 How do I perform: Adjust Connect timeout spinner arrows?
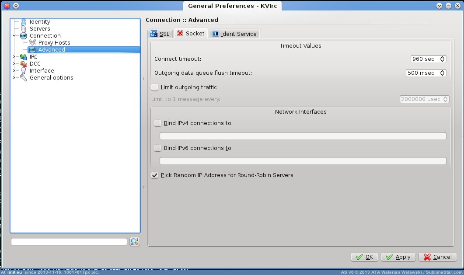[x=442, y=59]
